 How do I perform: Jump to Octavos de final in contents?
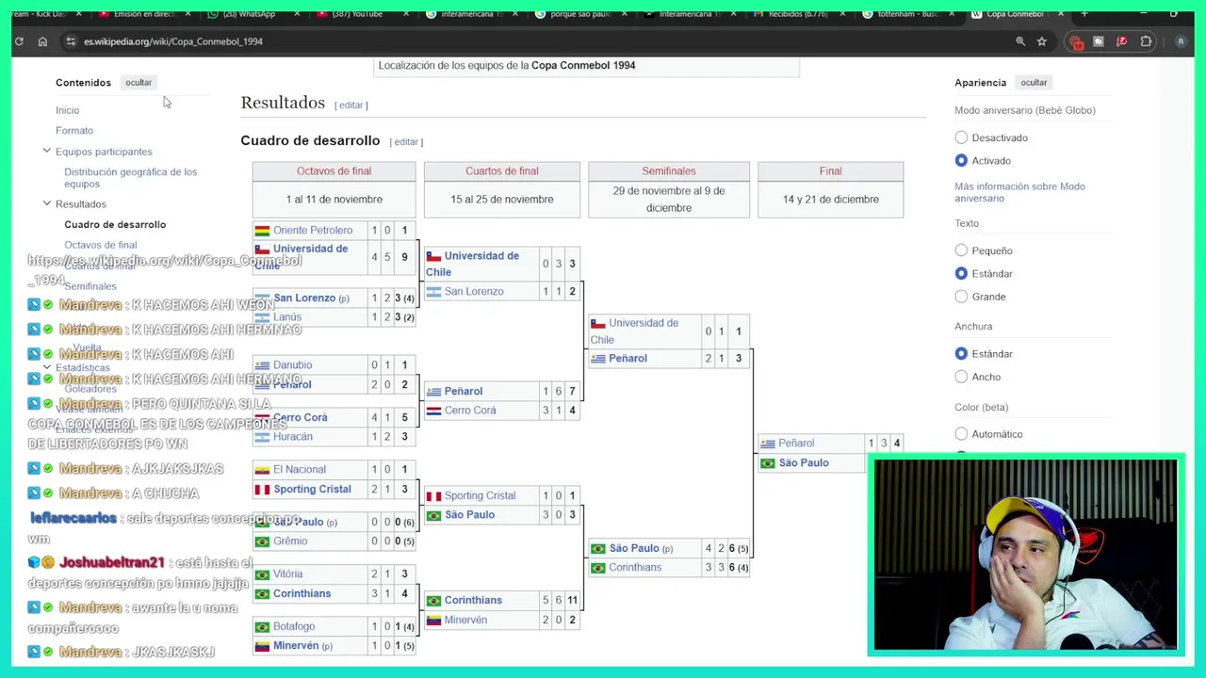coord(100,245)
